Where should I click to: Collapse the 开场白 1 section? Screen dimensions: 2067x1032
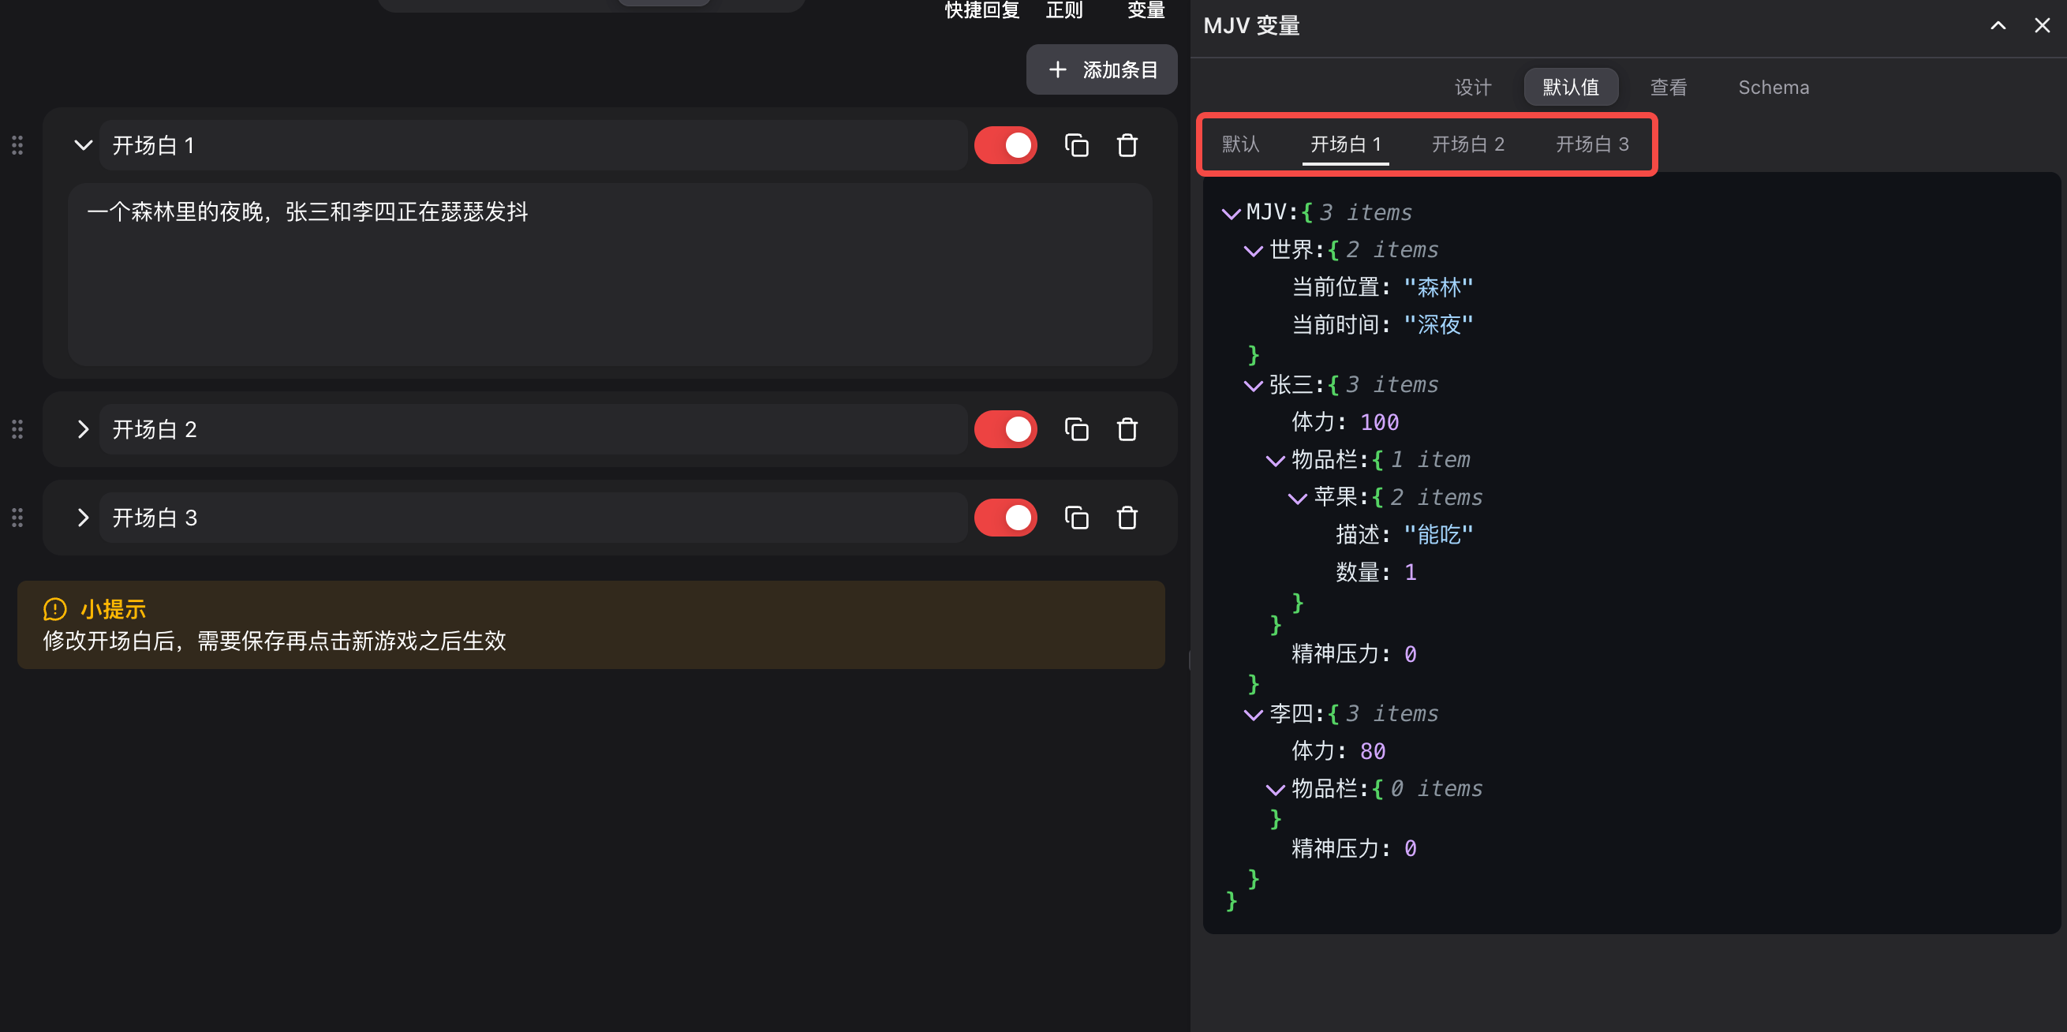[83, 145]
